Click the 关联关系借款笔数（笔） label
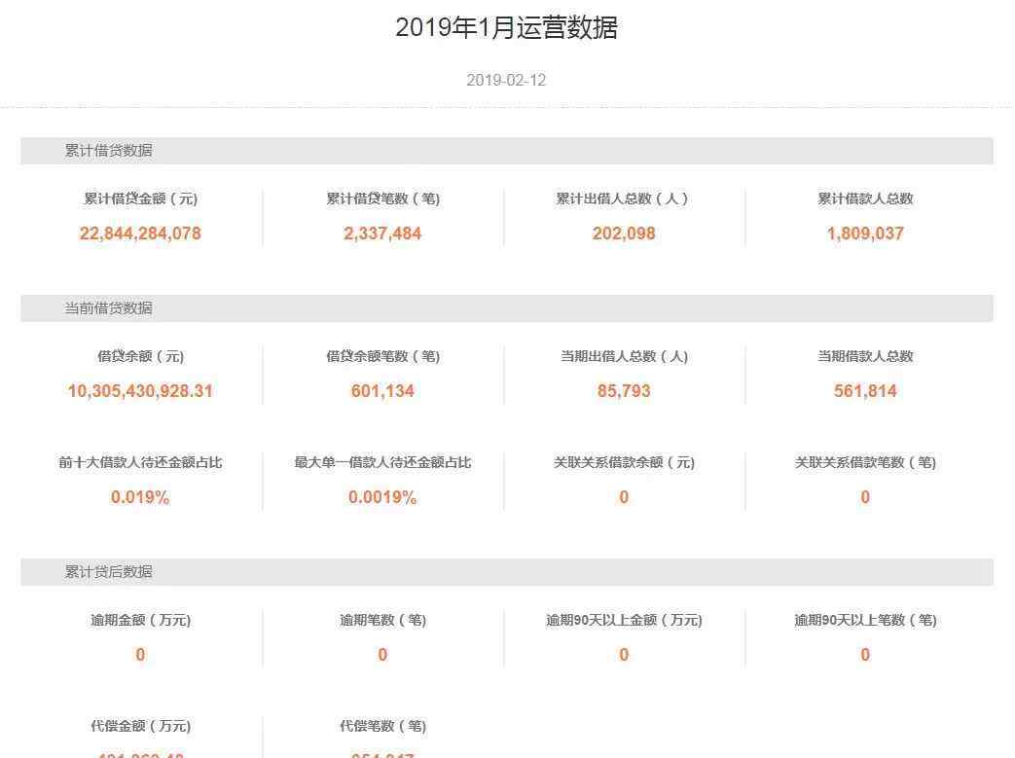Image resolution: width=1015 pixels, height=758 pixels. (x=865, y=462)
